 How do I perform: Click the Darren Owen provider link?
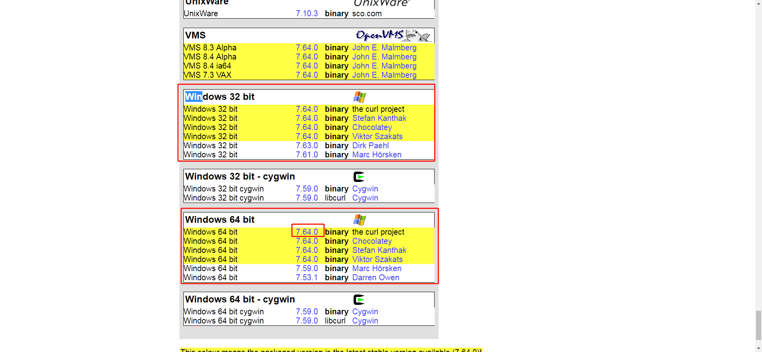(x=375, y=277)
